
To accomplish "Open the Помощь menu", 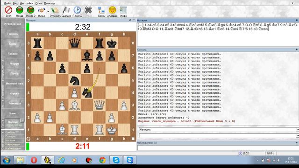I will point(50,3).
